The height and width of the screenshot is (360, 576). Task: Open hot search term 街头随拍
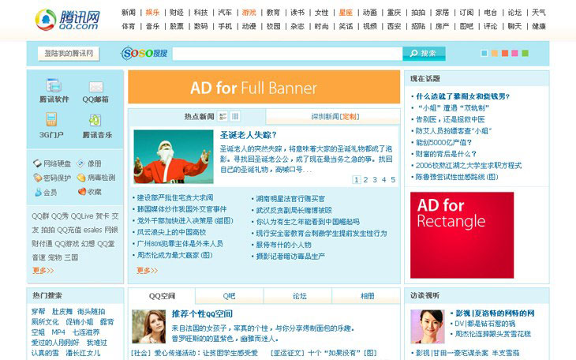point(91,312)
